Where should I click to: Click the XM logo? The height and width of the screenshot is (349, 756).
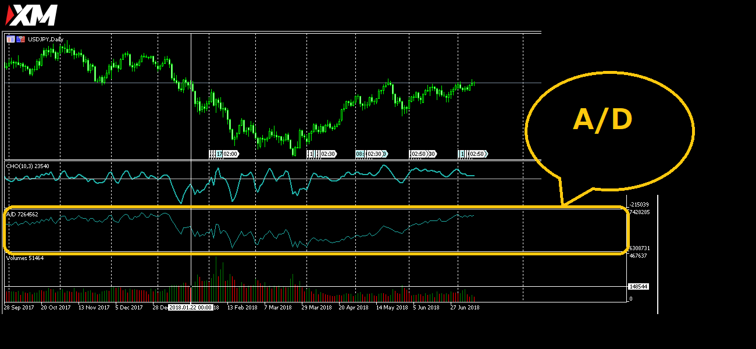[32, 15]
